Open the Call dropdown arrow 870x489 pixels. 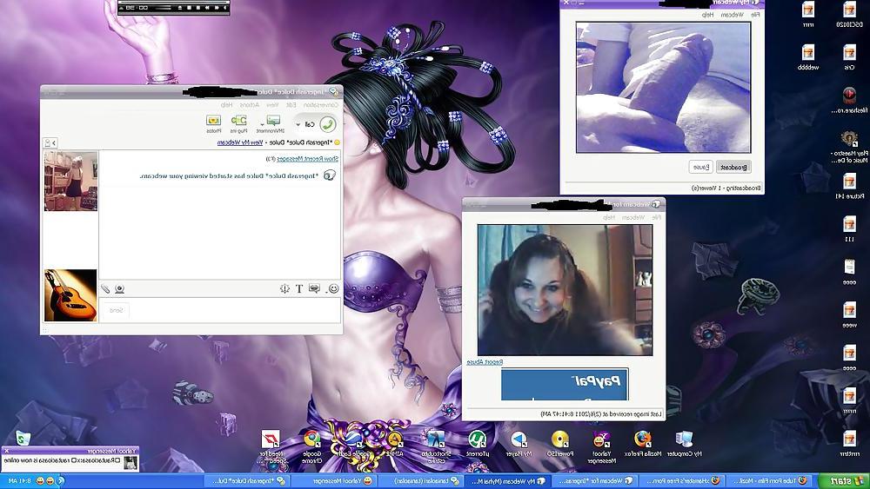pyautogui.click(x=298, y=124)
